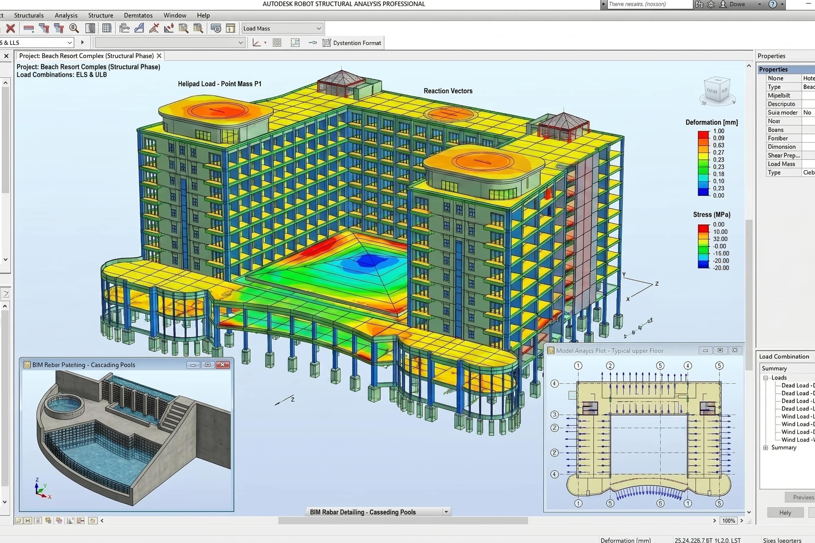
Task: Click the Helipad Load - Point Mass P1 label
Action: (220, 84)
